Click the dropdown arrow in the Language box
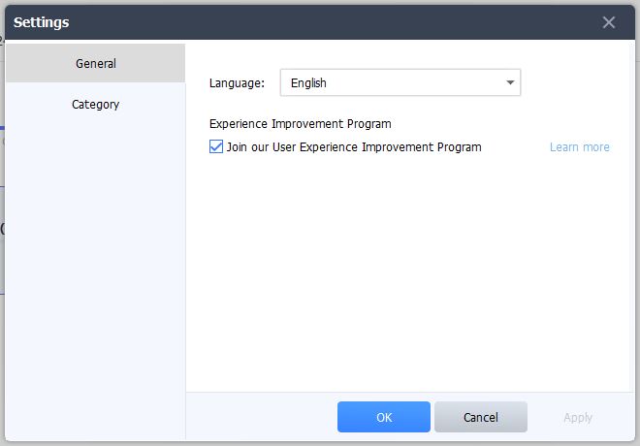640x446 pixels. point(510,82)
